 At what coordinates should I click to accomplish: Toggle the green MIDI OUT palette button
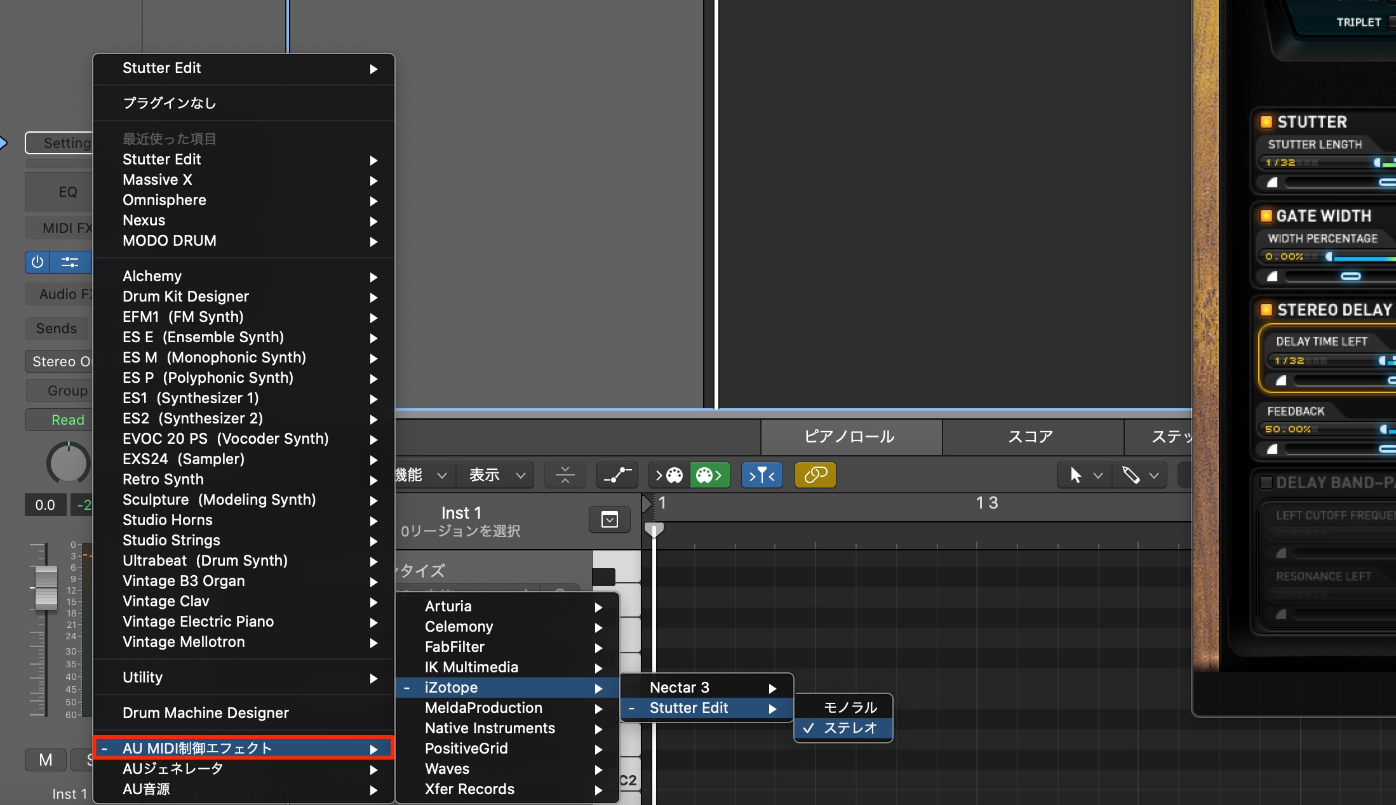pos(709,475)
